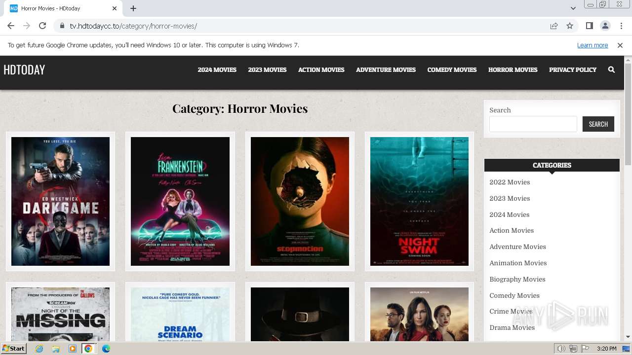Browse the Adventure Movies category link
Image resolution: width=632 pixels, height=355 pixels.
click(x=517, y=247)
